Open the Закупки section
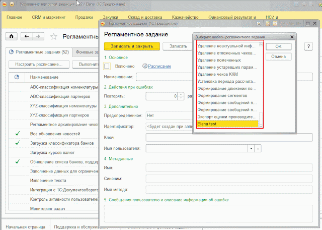The height and width of the screenshot is (230, 322). click(x=110, y=17)
